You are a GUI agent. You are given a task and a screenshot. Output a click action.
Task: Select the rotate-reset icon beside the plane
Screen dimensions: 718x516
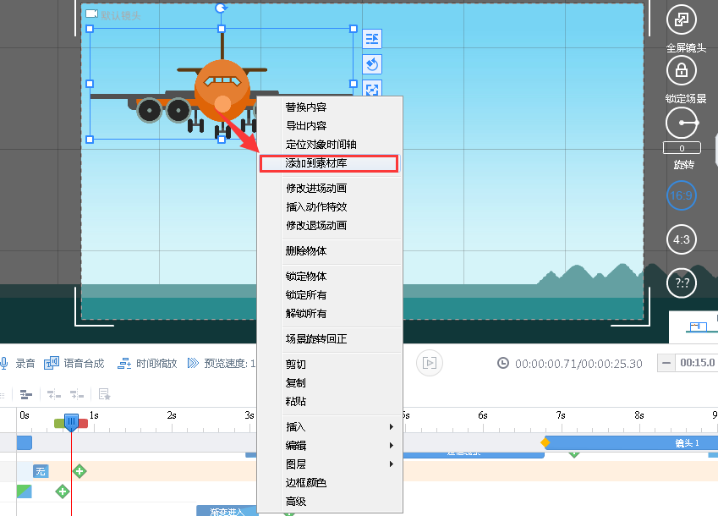(x=371, y=64)
